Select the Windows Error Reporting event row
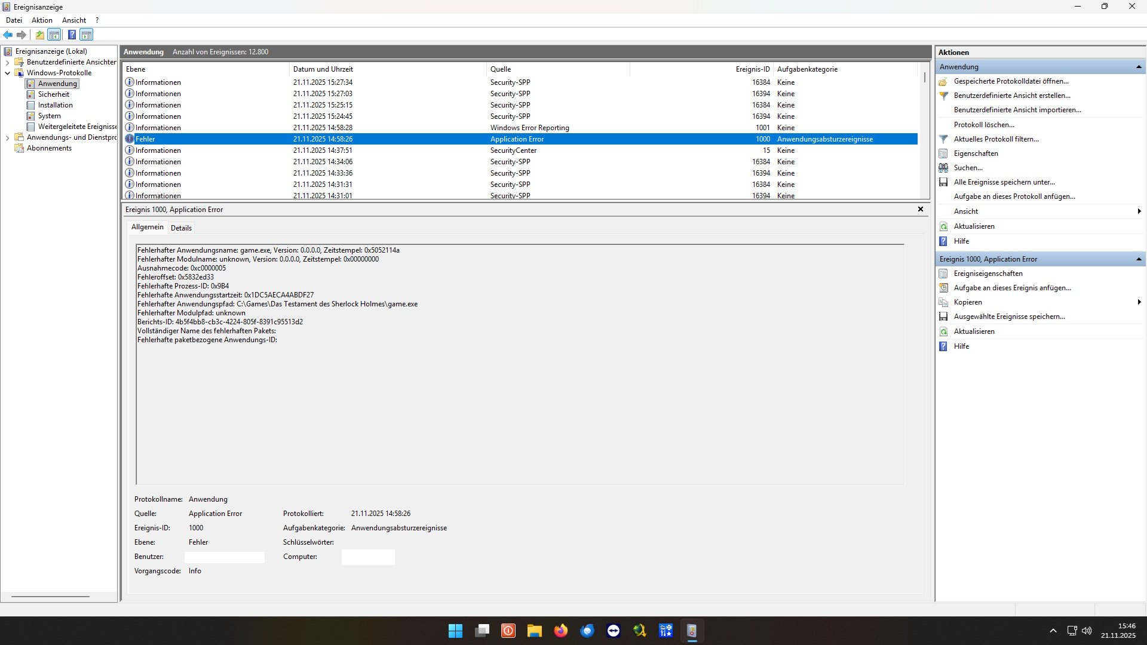 pyautogui.click(x=529, y=128)
